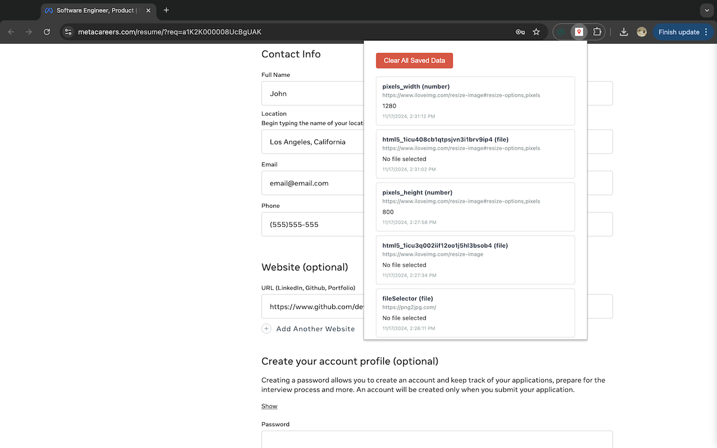Open the Extensions puzzle icon
Screen dimensions: 717x448
click(597, 32)
